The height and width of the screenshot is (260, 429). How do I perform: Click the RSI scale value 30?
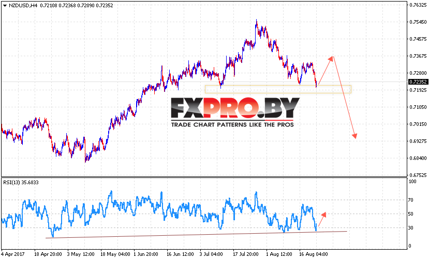411,228
